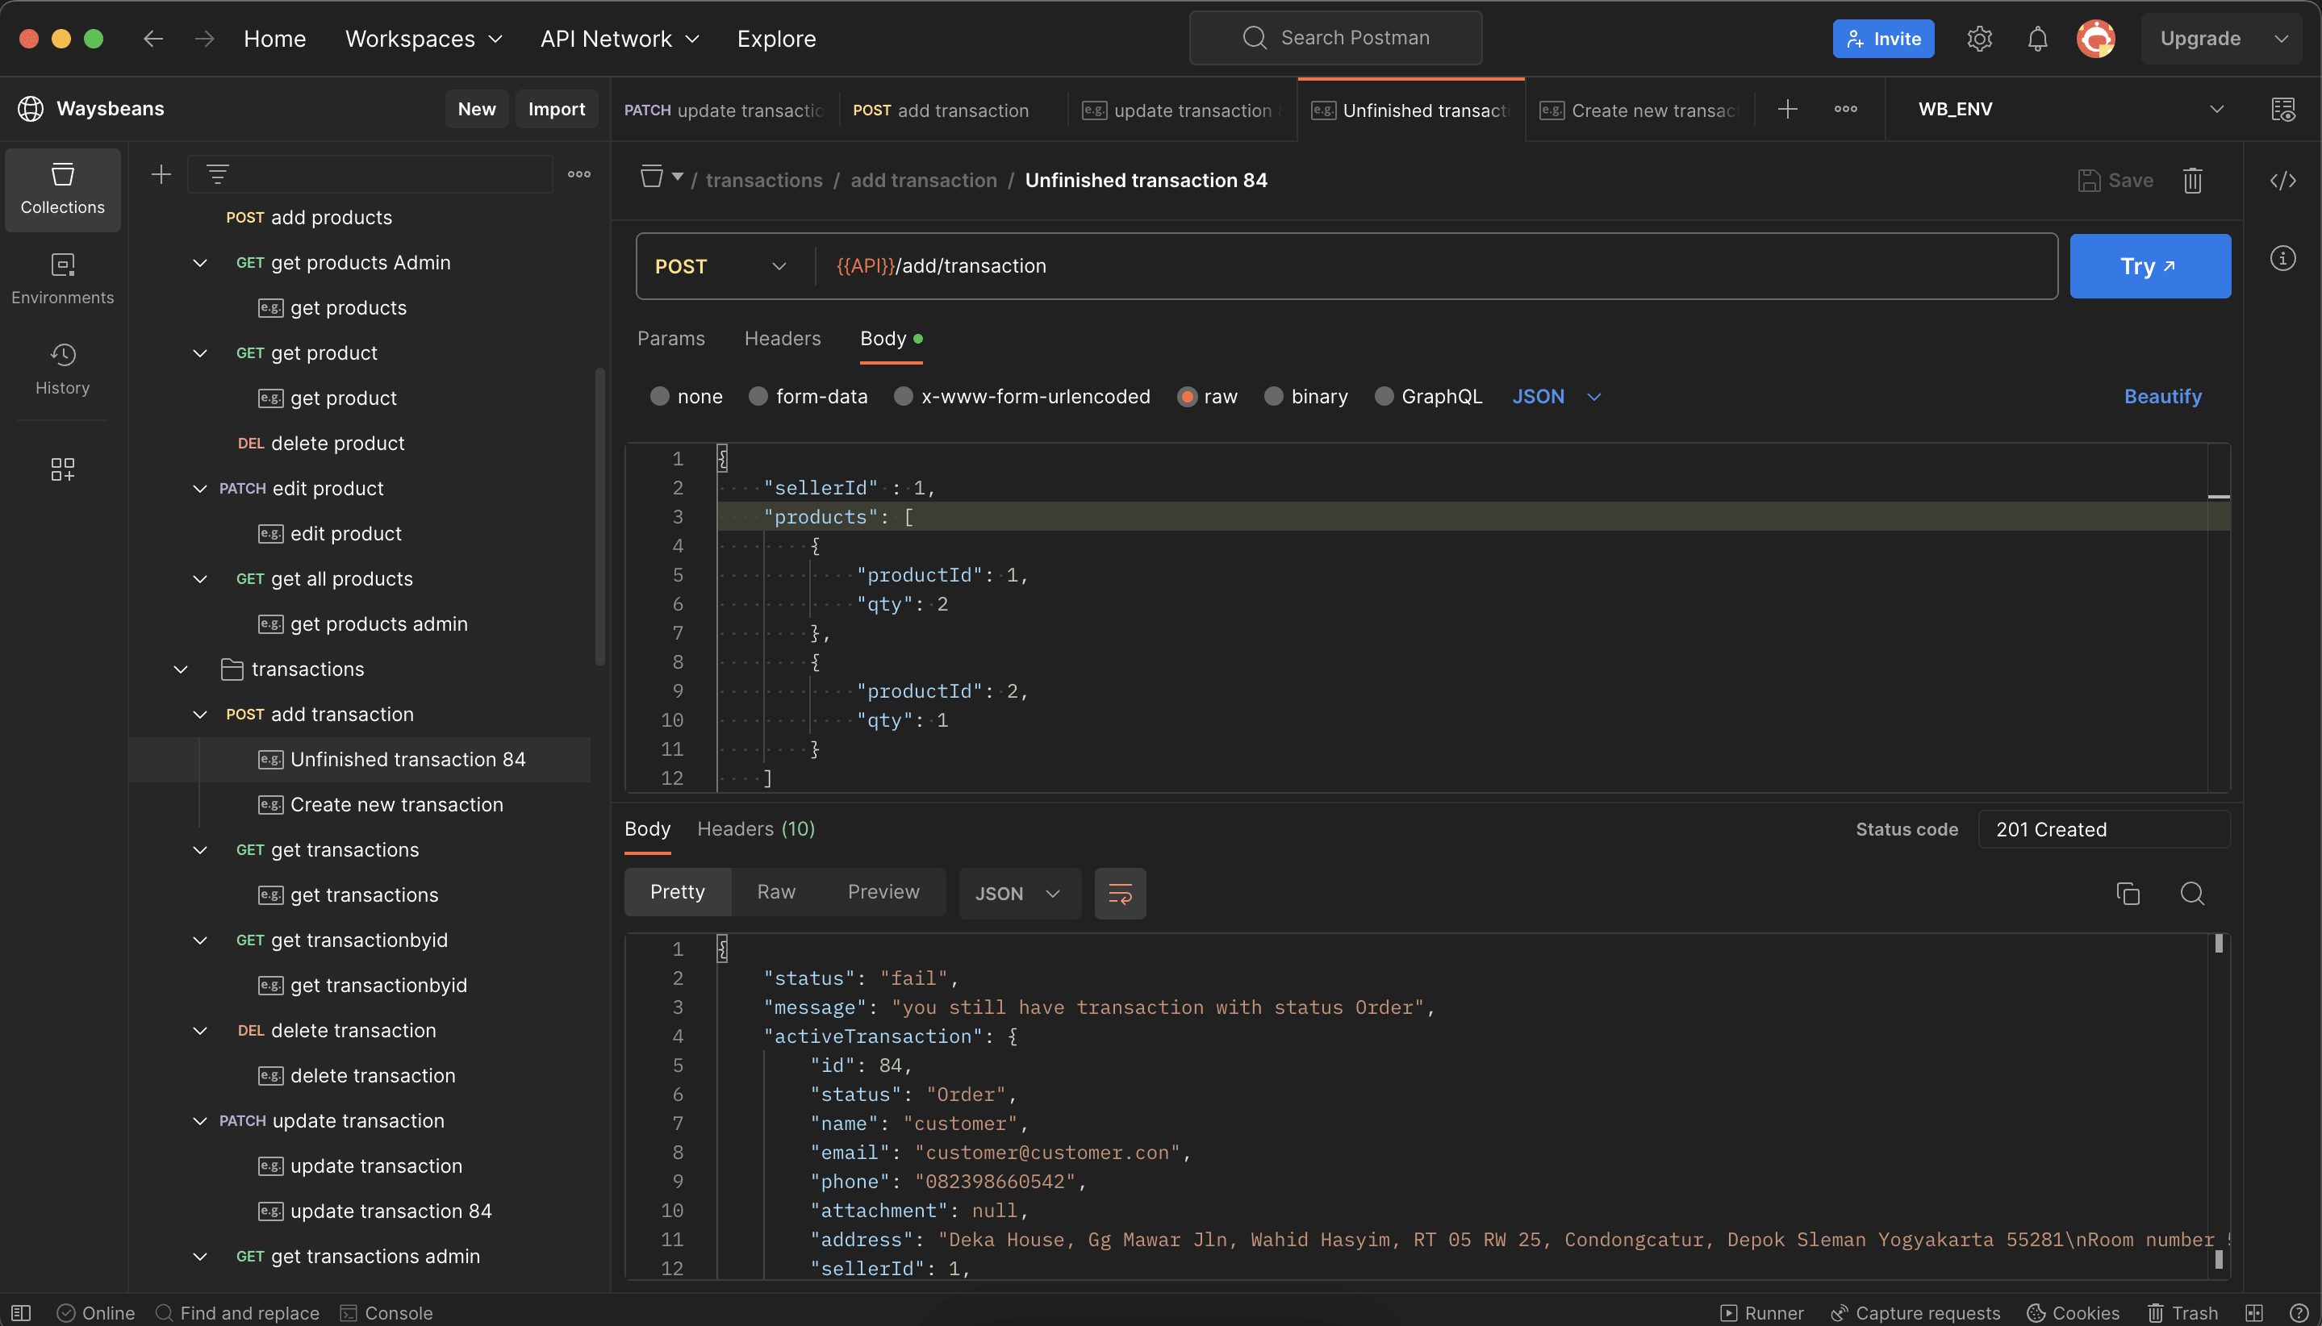Open the Raw response view tab
The width and height of the screenshot is (2322, 1326).
point(776,891)
